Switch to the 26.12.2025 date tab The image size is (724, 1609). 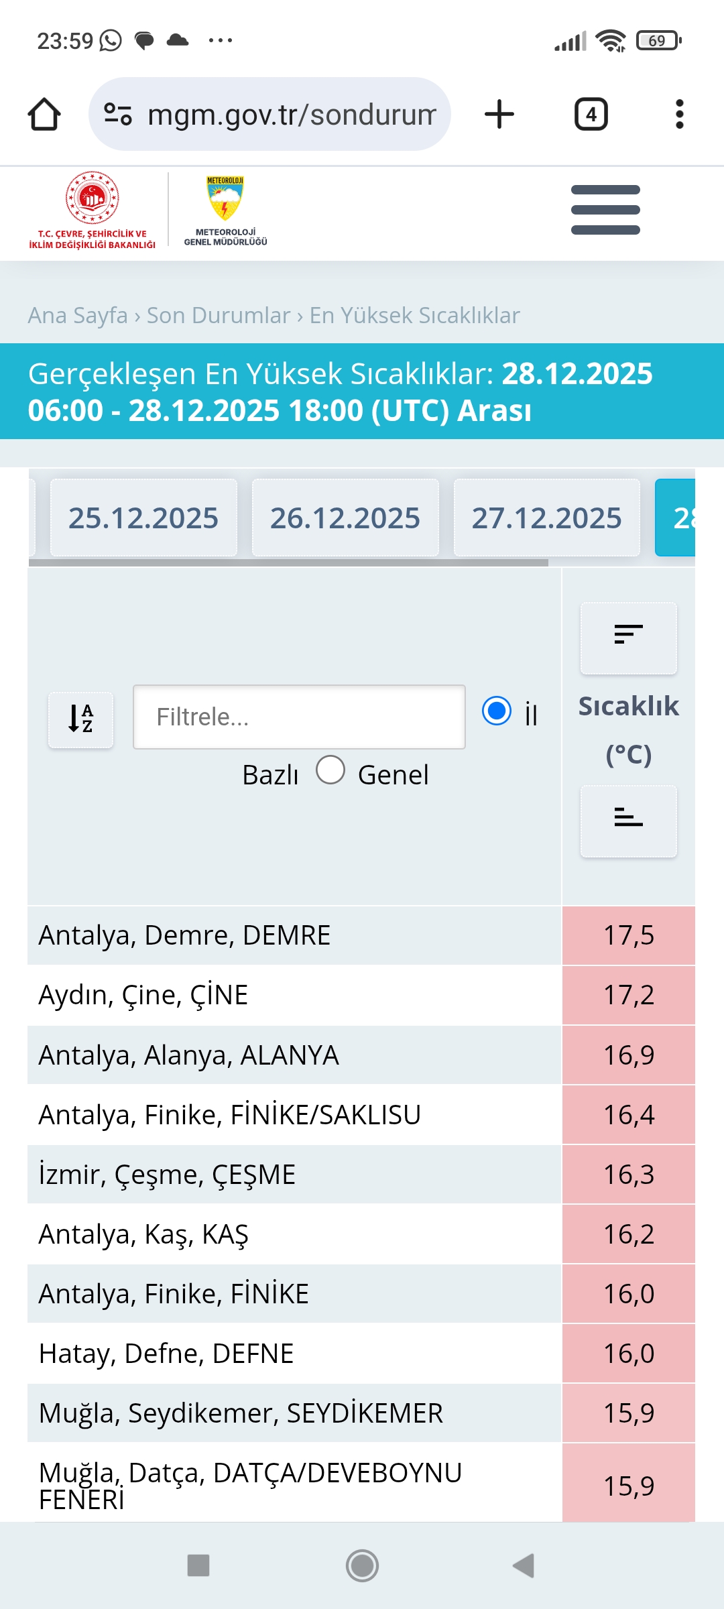(345, 518)
